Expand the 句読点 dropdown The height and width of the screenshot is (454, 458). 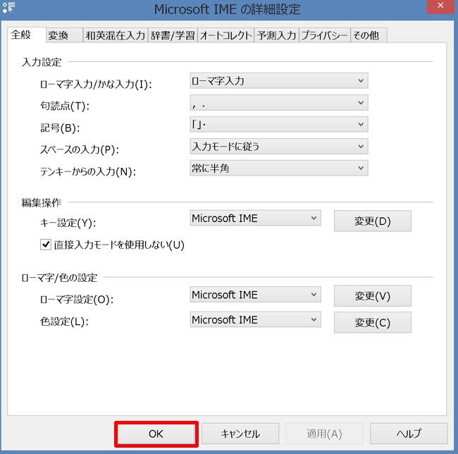[279, 102]
